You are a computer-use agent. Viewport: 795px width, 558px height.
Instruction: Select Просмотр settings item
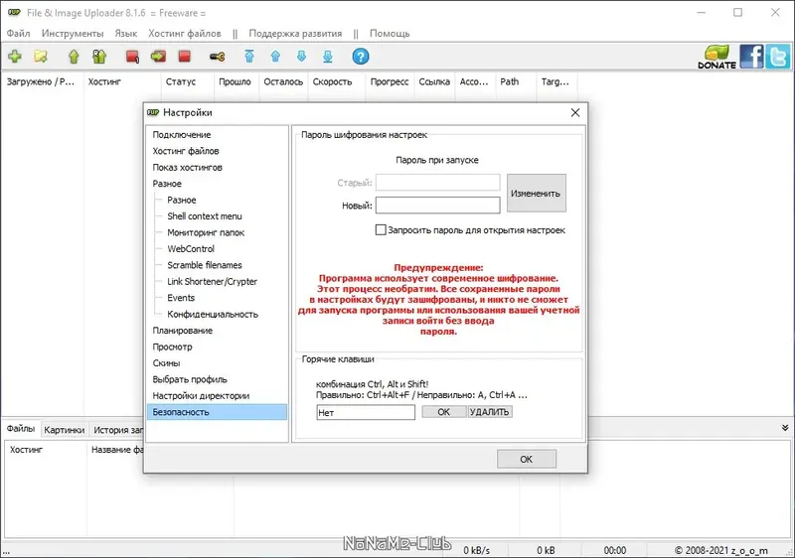tap(172, 347)
